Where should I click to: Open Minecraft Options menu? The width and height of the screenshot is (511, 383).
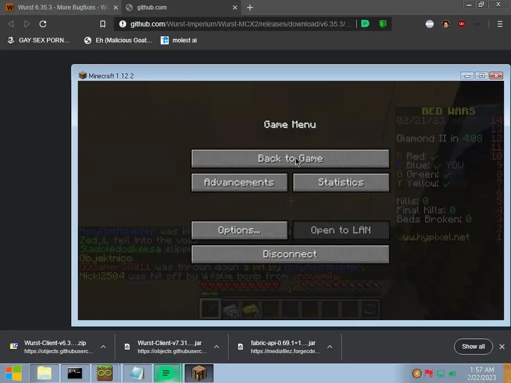coord(240,230)
